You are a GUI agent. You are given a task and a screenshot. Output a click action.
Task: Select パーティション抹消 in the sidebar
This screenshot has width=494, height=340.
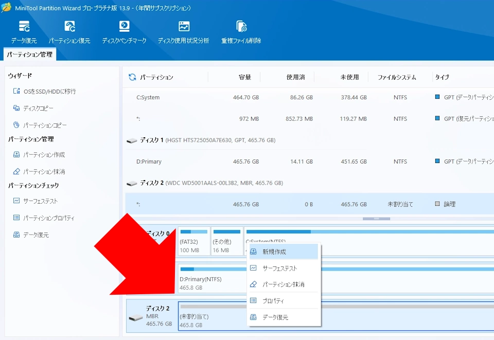pos(44,172)
